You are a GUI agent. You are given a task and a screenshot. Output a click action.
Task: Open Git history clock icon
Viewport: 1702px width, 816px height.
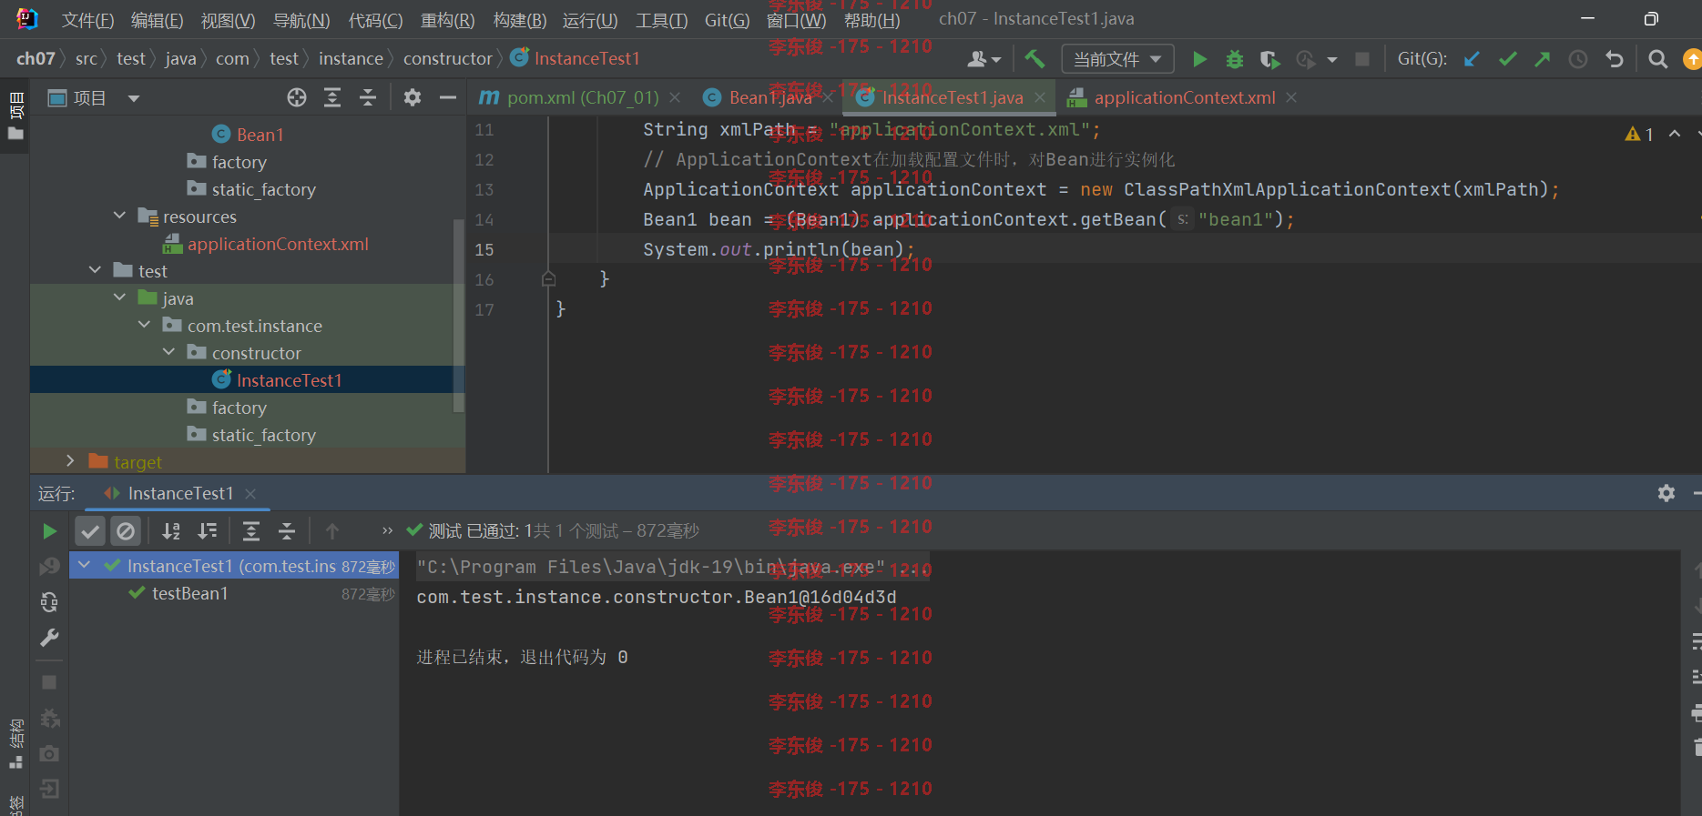(1578, 59)
